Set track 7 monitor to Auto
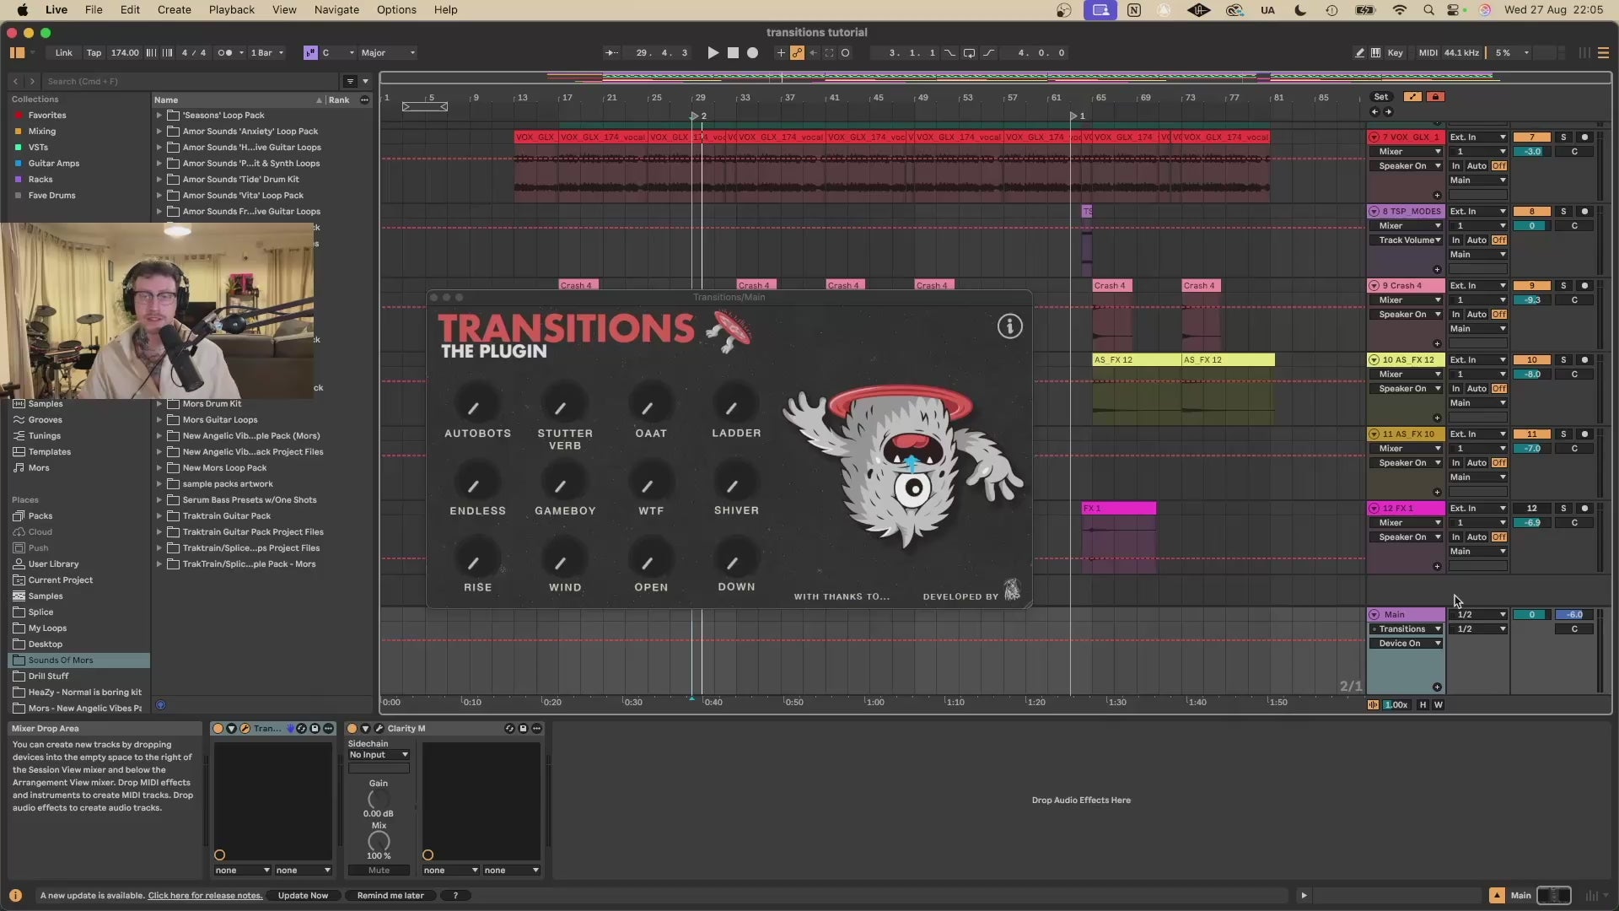1619x911 pixels. (x=1476, y=166)
